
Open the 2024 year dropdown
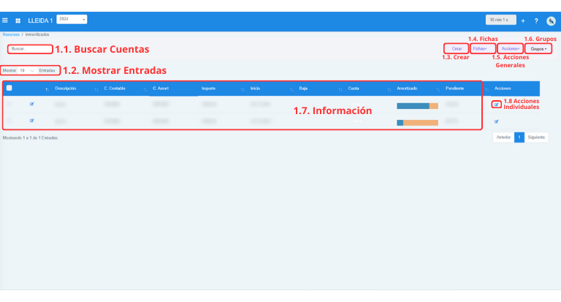pyautogui.click(x=72, y=19)
